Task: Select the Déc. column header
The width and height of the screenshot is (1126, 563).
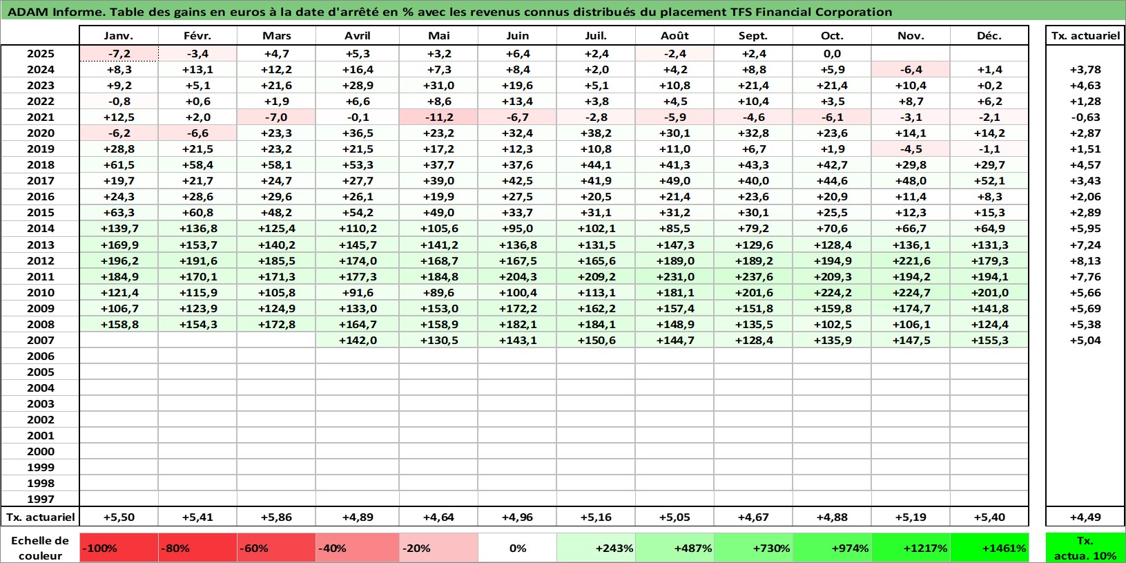Action: pyautogui.click(x=989, y=35)
